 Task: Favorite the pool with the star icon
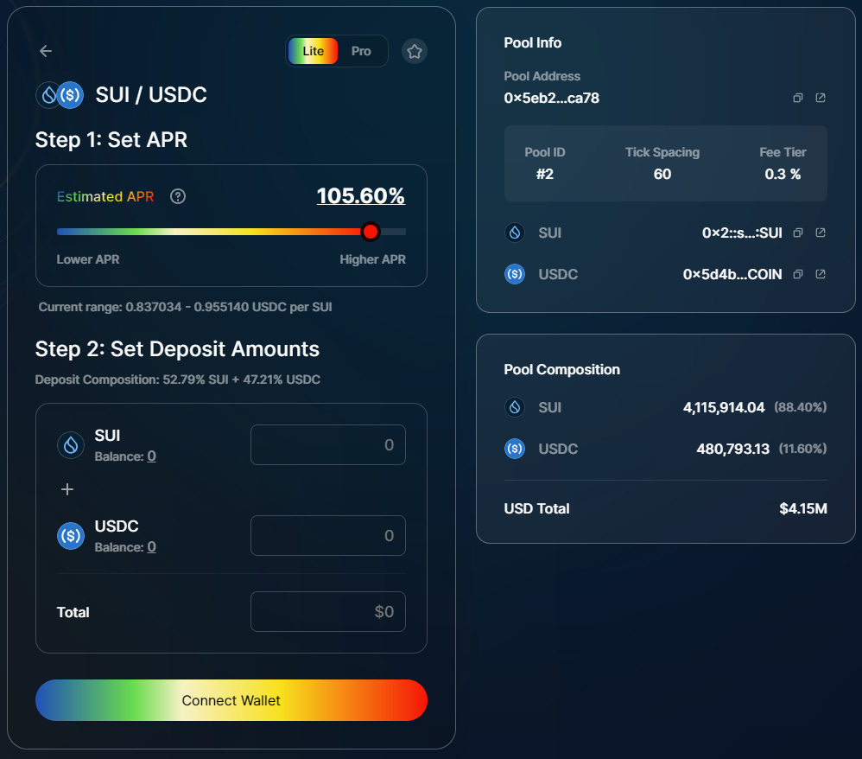point(415,51)
